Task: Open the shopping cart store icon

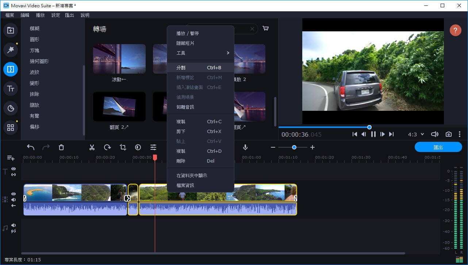Action: 266,28
